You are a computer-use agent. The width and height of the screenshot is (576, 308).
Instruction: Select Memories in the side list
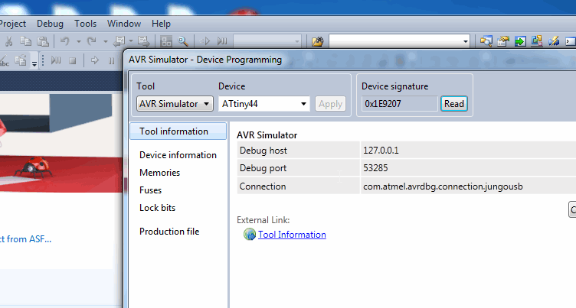coord(159,173)
